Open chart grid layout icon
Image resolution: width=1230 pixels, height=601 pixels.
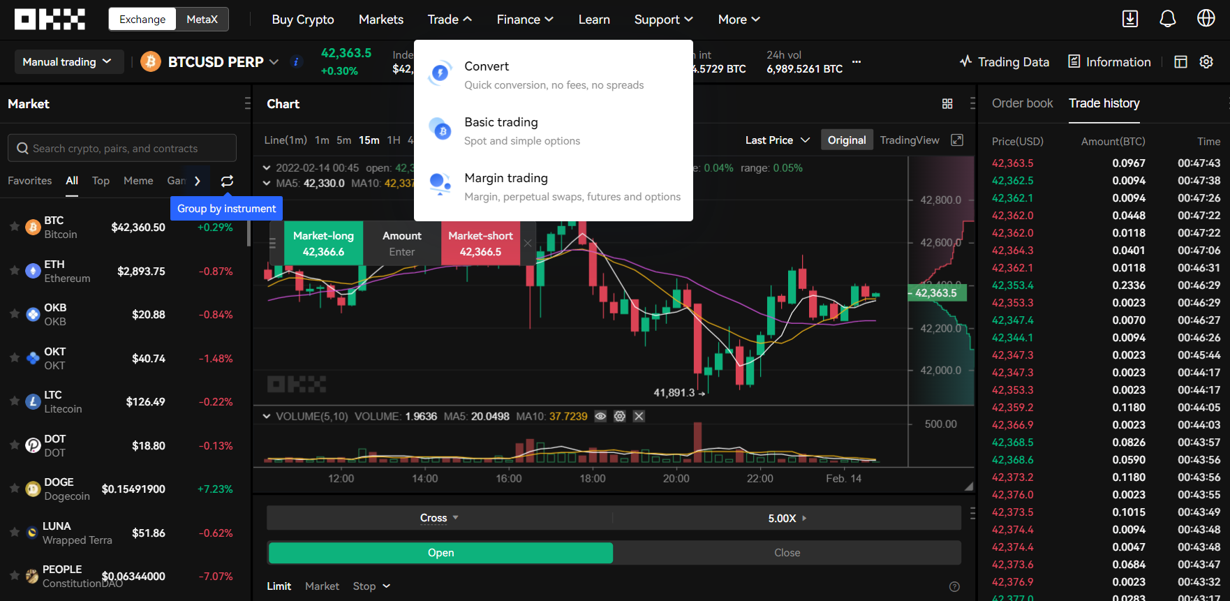click(947, 104)
